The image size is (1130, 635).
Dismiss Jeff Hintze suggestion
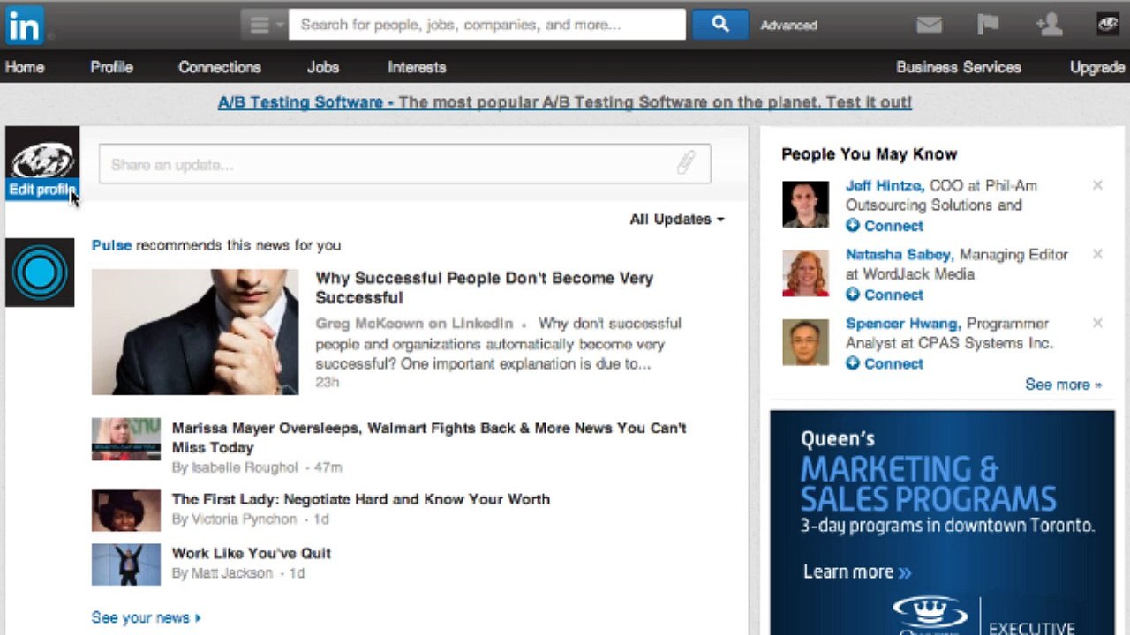coord(1097,185)
